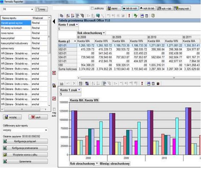Open the help icon in pivot toolbar
This screenshot has height=169, width=201.
153,15
